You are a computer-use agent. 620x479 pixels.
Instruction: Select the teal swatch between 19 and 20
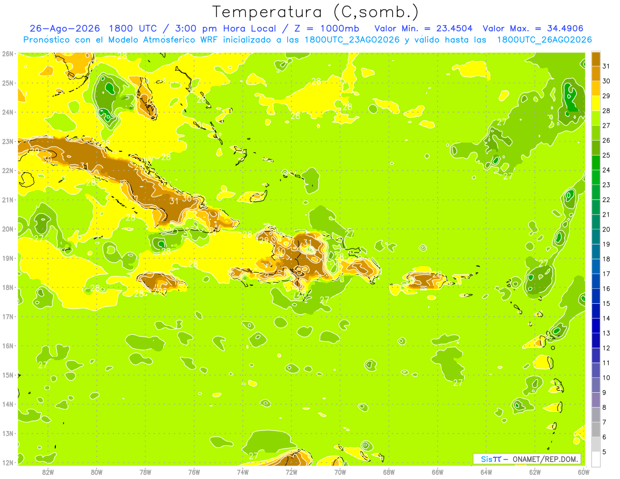coord(596,237)
